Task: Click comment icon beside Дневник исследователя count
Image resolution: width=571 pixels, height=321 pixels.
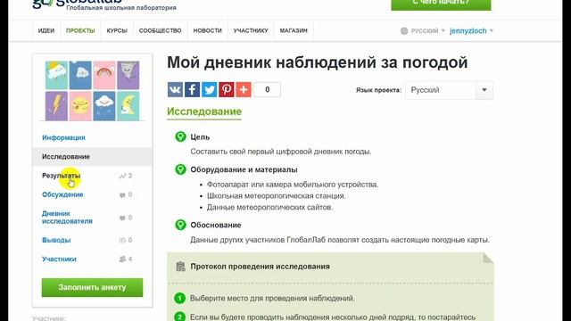Action: coord(122,218)
